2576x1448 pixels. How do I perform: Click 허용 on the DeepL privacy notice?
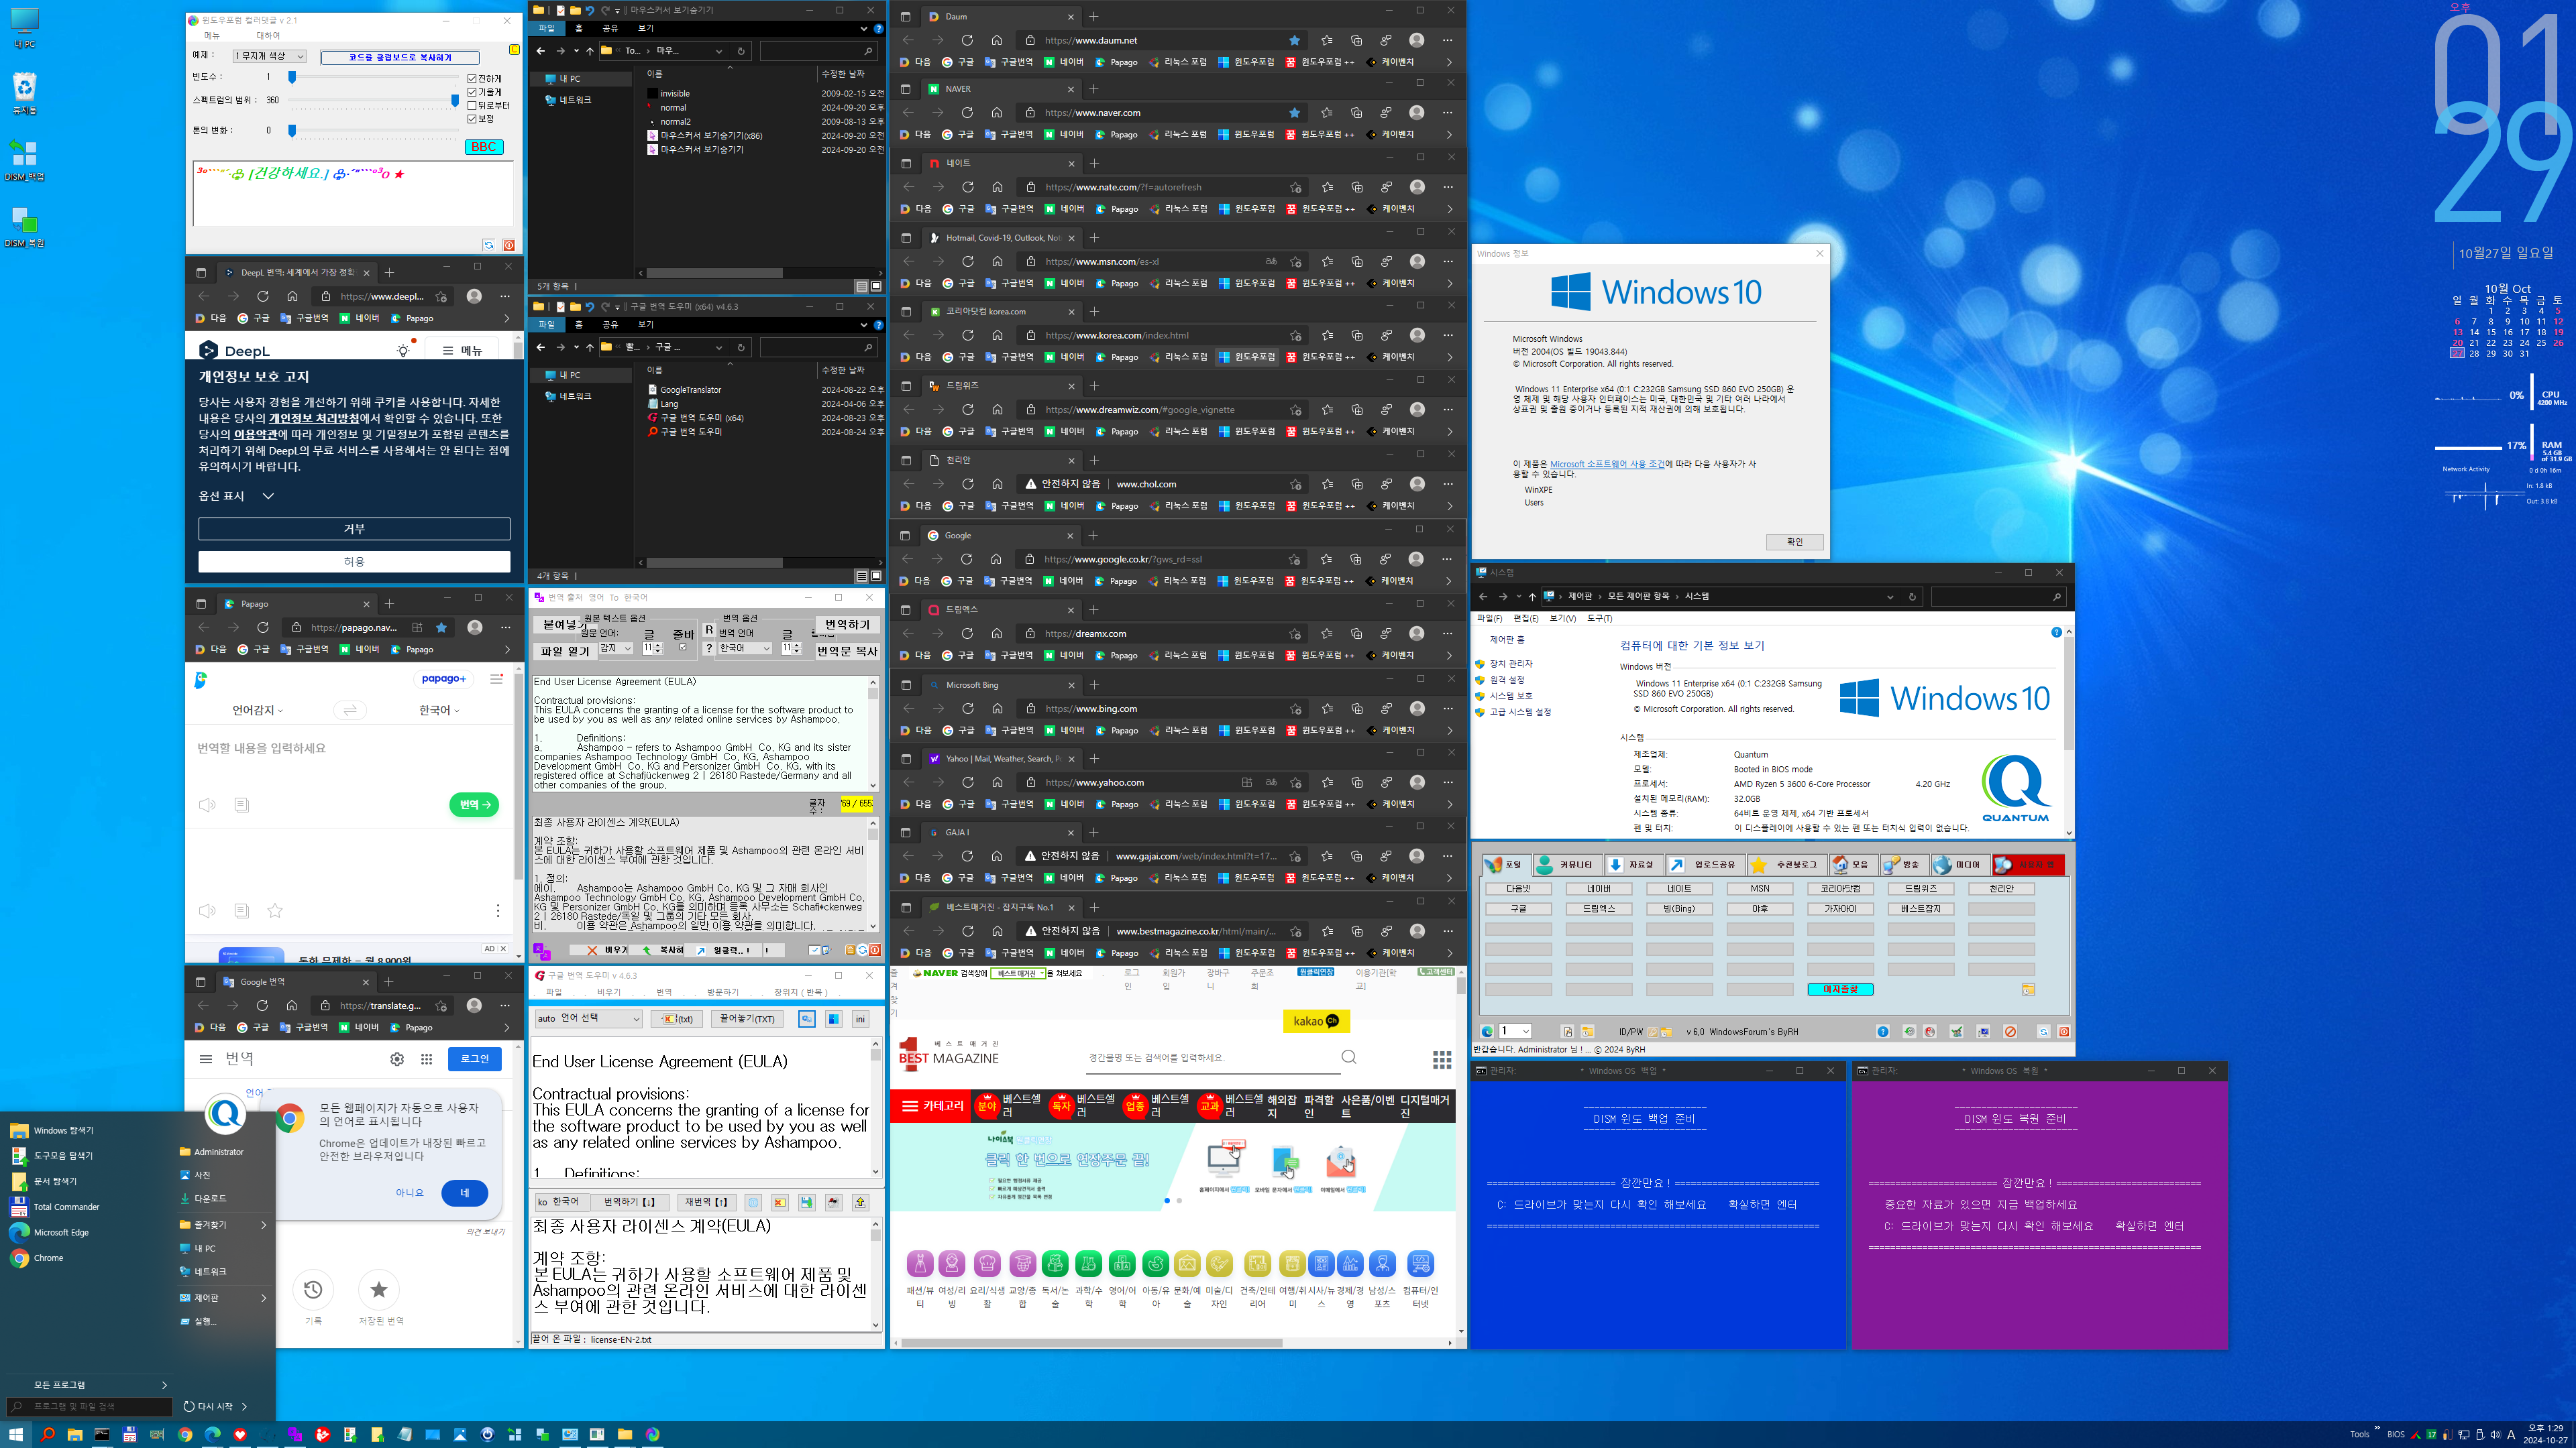pos(354,562)
